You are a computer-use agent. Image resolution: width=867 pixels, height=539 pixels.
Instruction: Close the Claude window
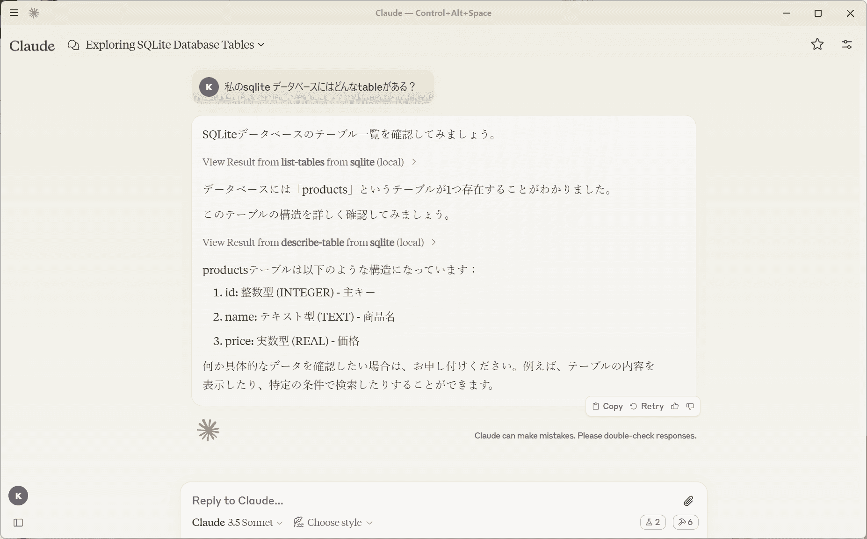coord(850,13)
